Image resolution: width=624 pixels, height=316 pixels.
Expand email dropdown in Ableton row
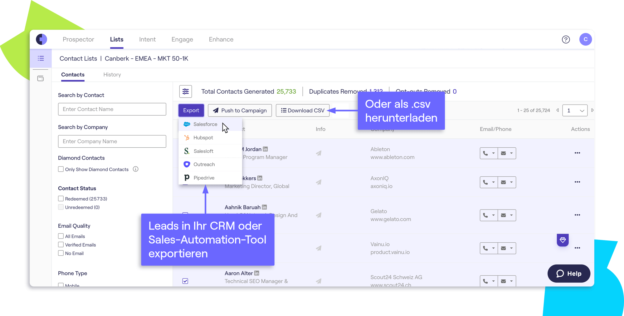click(511, 153)
